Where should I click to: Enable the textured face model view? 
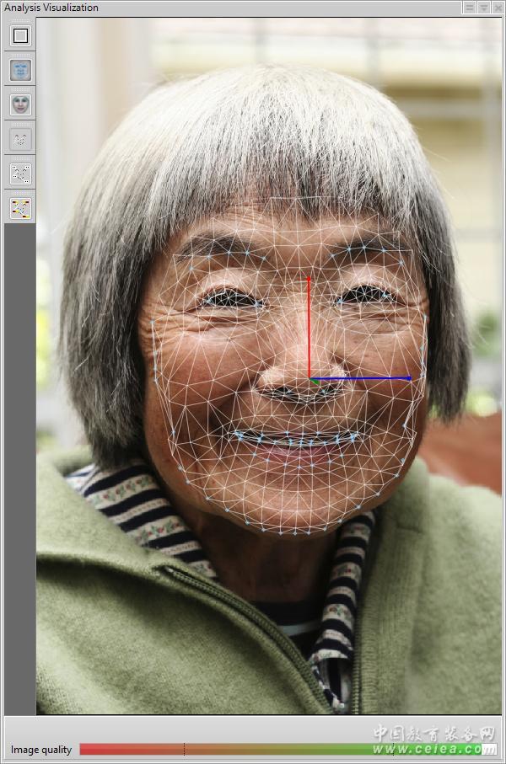tap(20, 105)
